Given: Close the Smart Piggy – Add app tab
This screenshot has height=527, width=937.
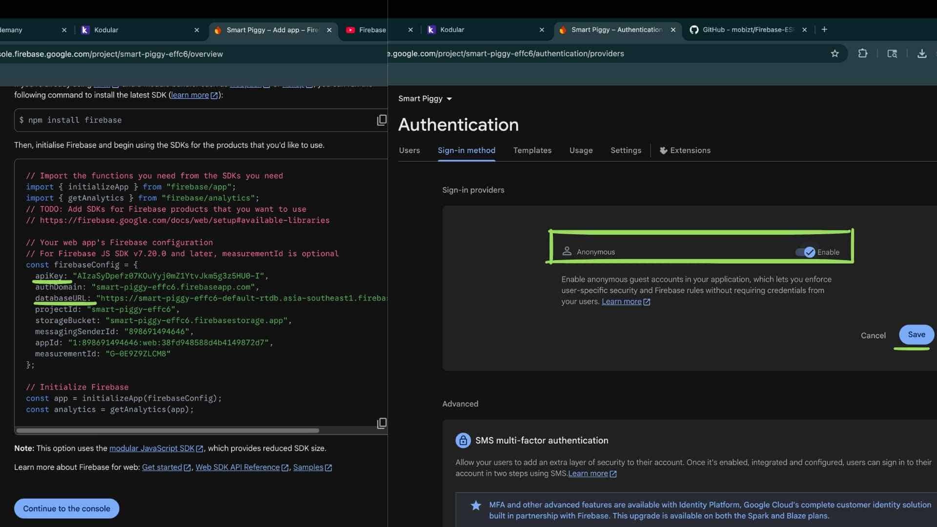Looking at the screenshot, I should (329, 30).
